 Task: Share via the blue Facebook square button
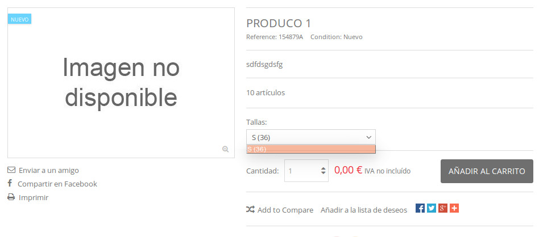coord(420,208)
